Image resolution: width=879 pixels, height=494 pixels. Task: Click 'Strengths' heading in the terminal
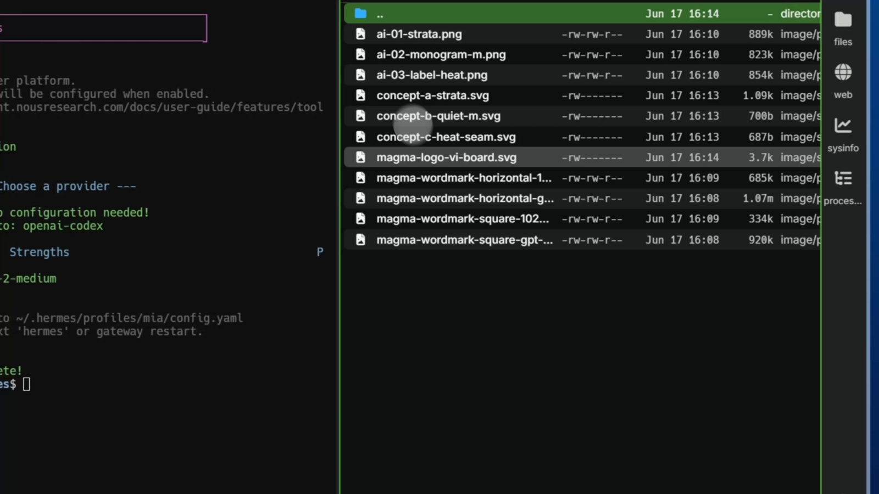40,252
